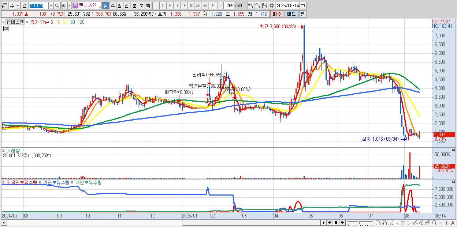Click the interval 3 button

[163, 5]
